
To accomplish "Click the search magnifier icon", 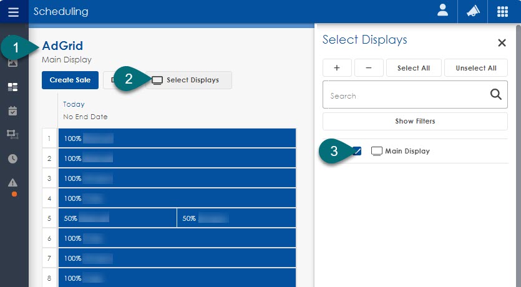I will click(495, 95).
